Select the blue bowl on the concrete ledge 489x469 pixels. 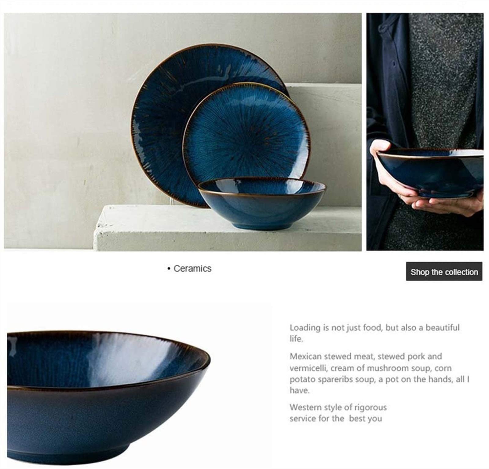coord(262,203)
